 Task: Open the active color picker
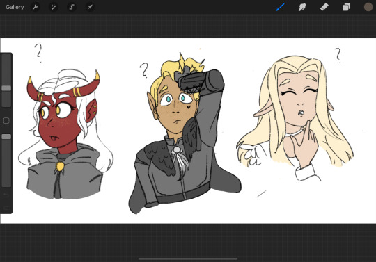click(368, 7)
